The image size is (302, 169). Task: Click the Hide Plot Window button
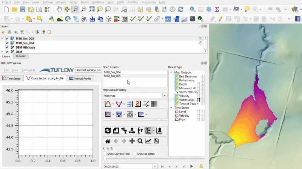[88, 70]
